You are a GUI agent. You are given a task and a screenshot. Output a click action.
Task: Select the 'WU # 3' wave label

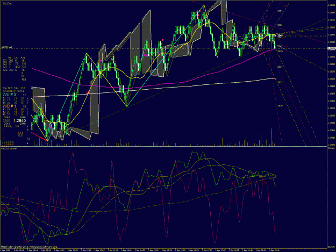tap(10, 95)
